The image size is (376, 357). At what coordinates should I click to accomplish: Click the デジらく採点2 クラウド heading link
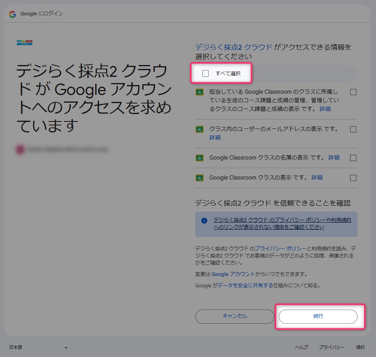[x=234, y=47]
